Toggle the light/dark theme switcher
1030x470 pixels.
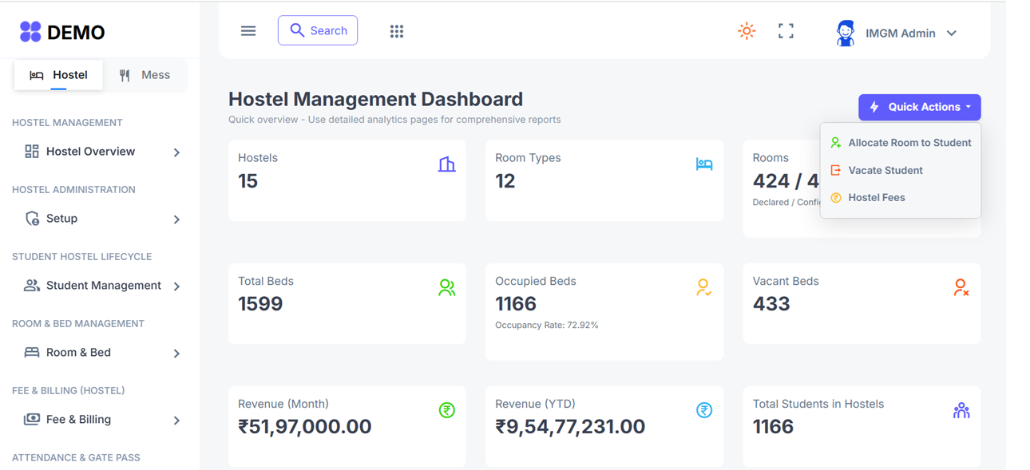(746, 30)
